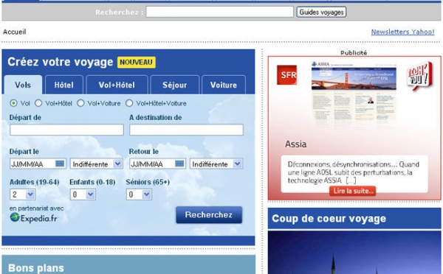Click the Bons plans section heading
This screenshot has width=443, height=274.
(x=36, y=268)
